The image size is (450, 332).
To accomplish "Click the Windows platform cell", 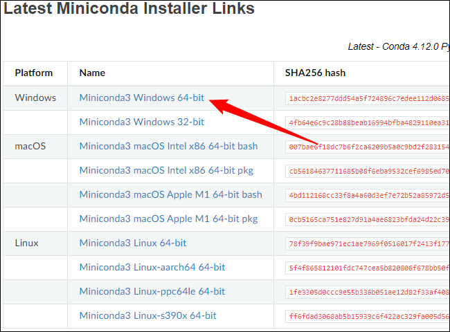I will pyautogui.click(x=35, y=98).
